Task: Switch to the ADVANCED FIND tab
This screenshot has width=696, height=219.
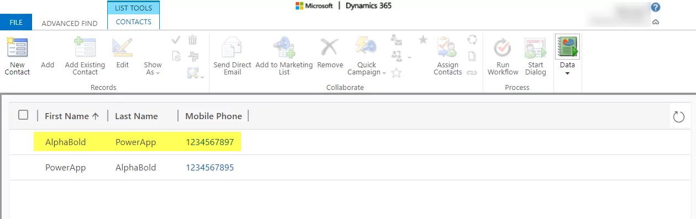Action: [x=70, y=23]
